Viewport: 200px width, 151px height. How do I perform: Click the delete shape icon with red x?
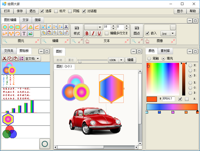[x=66, y=32]
